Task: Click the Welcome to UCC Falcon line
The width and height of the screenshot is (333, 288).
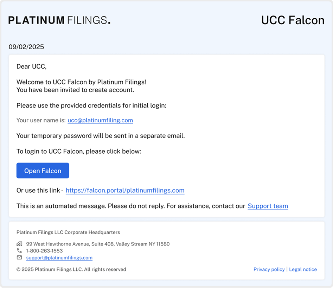Action: (x=81, y=82)
